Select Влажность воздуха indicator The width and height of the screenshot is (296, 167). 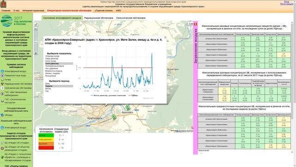[54, 71]
